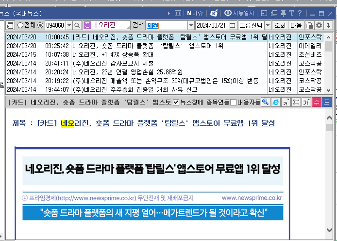Click the play triangle icon in title bar
This screenshot has height=241, width=337.
(169, 13)
